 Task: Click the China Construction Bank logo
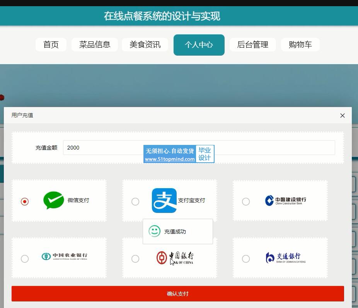285,200
